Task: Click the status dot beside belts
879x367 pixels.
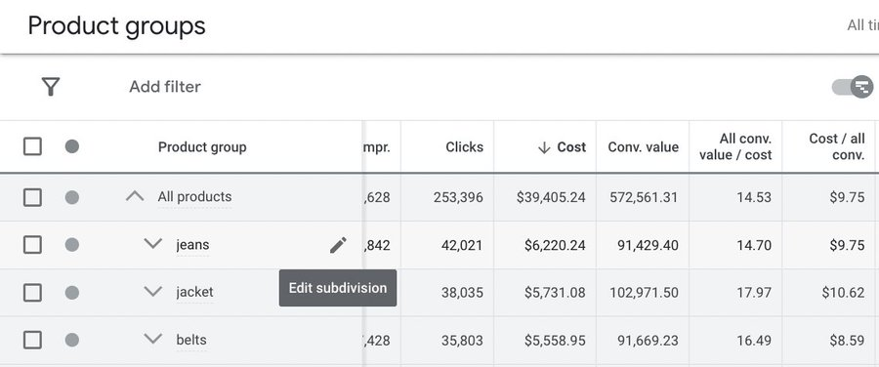Action: coord(71,340)
